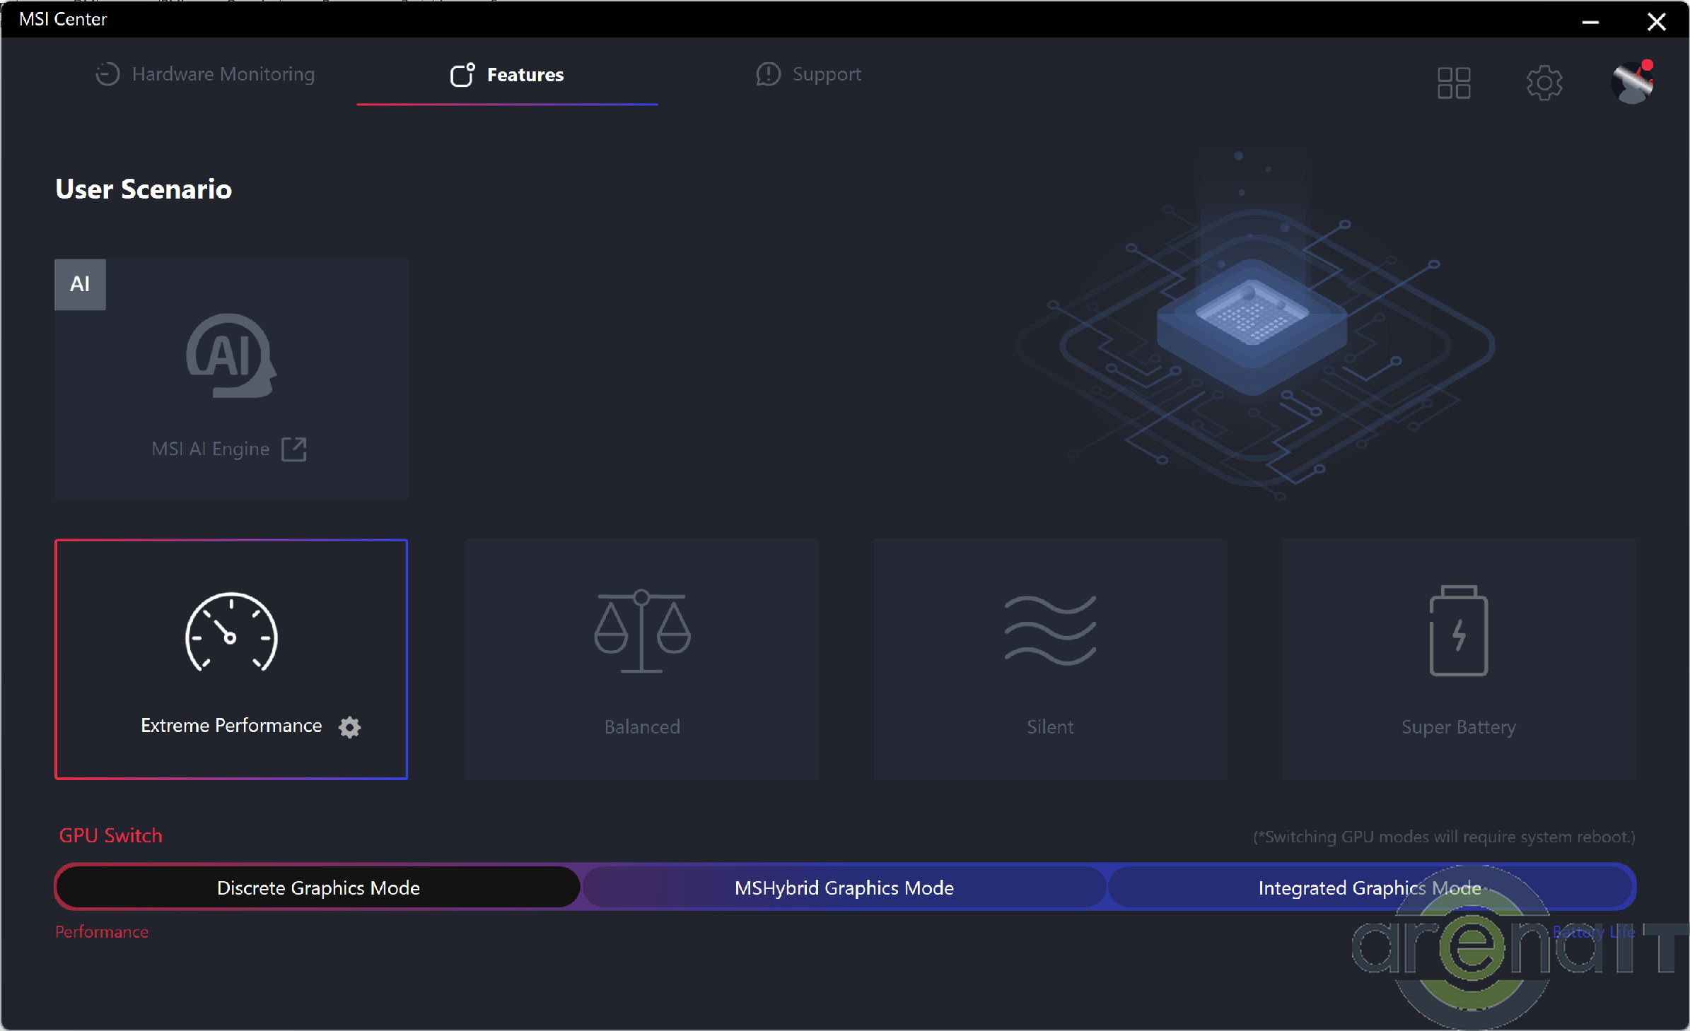The image size is (1690, 1031).
Task: Click the Silent waves icon
Action: pyautogui.click(x=1050, y=630)
